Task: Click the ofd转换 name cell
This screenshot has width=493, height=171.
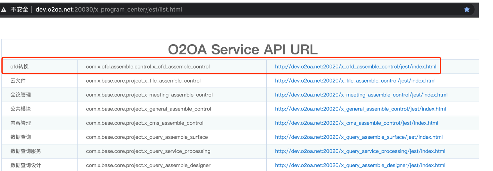Action: click(x=20, y=67)
